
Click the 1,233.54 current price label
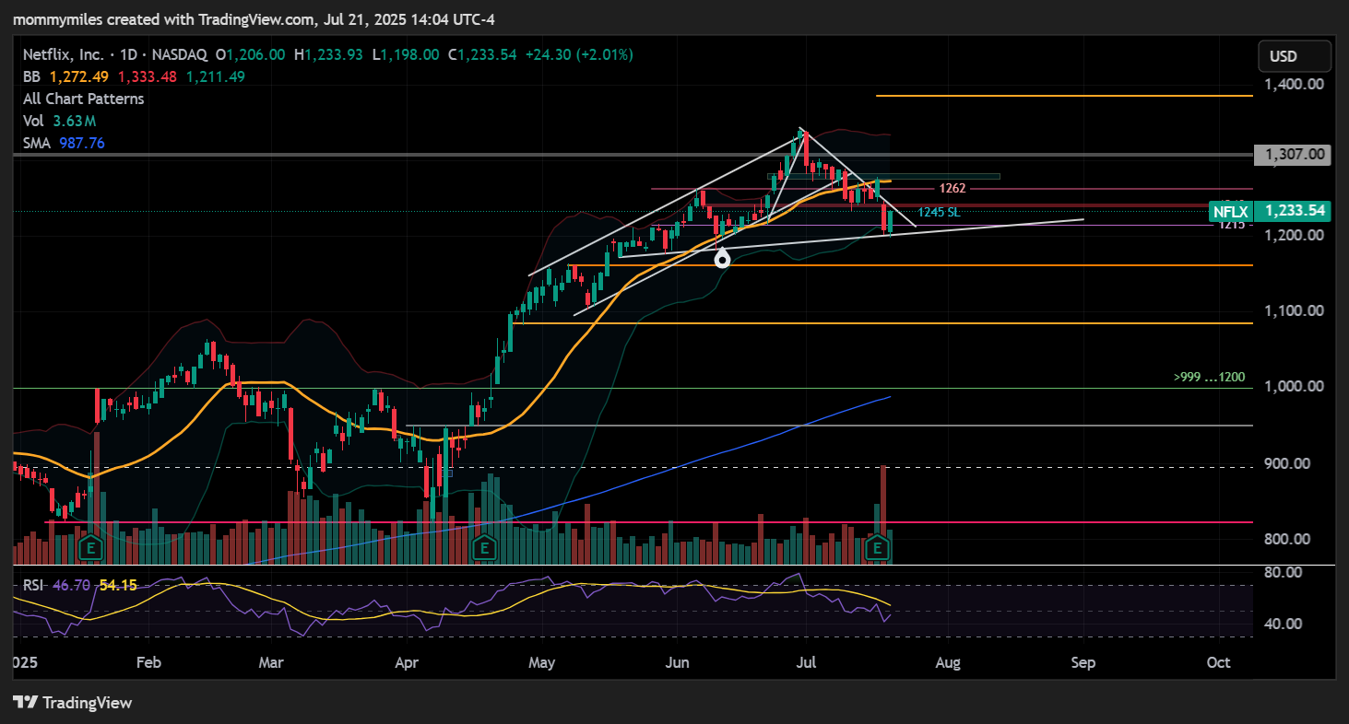point(1293,211)
